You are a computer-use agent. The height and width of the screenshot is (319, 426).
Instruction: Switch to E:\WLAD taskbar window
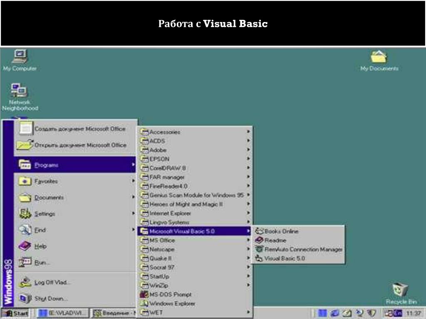(62, 314)
